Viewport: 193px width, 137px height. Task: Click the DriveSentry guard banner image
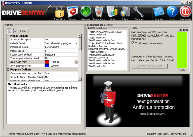coord(138,100)
